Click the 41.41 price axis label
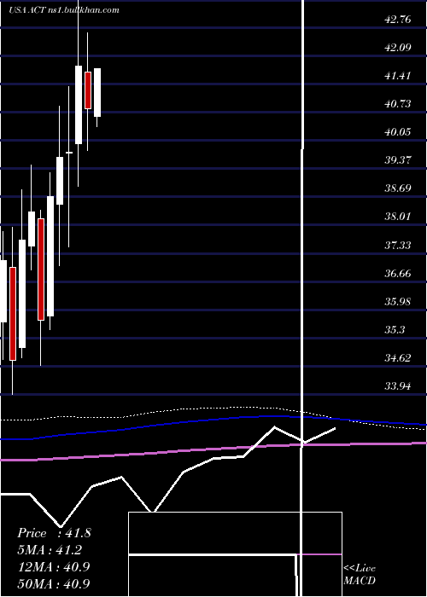The height and width of the screenshot is (597, 427). click(x=398, y=76)
